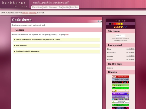The width and height of the screenshot is (146, 109).
Task: Click the date 03.08.2026 beside Console
Action: coord(130,60)
